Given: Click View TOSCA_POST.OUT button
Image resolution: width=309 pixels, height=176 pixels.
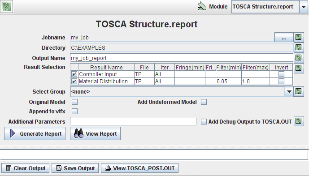Looking at the screenshot, I should coord(140,168).
